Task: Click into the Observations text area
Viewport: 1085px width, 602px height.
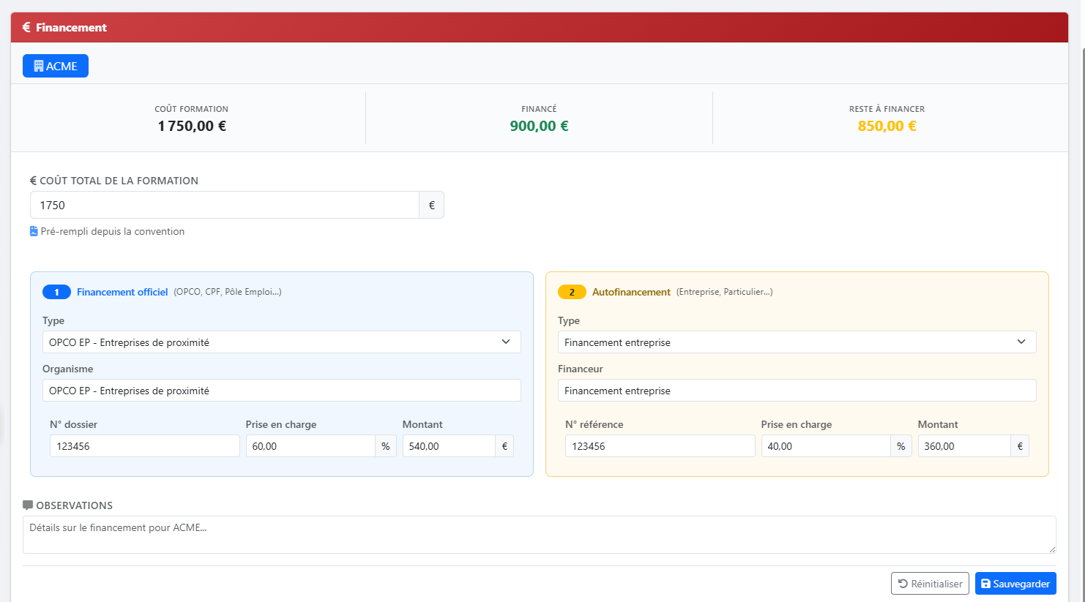Action: pyautogui.click(x=540, y=535)
